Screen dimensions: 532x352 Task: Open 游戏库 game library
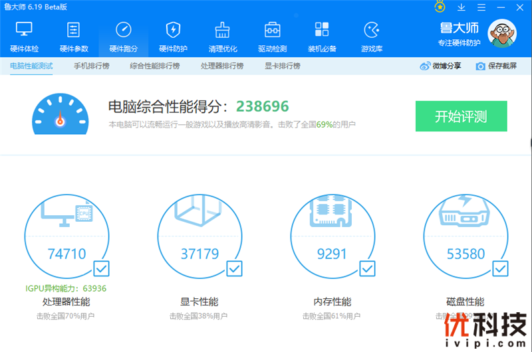(372, 37)
